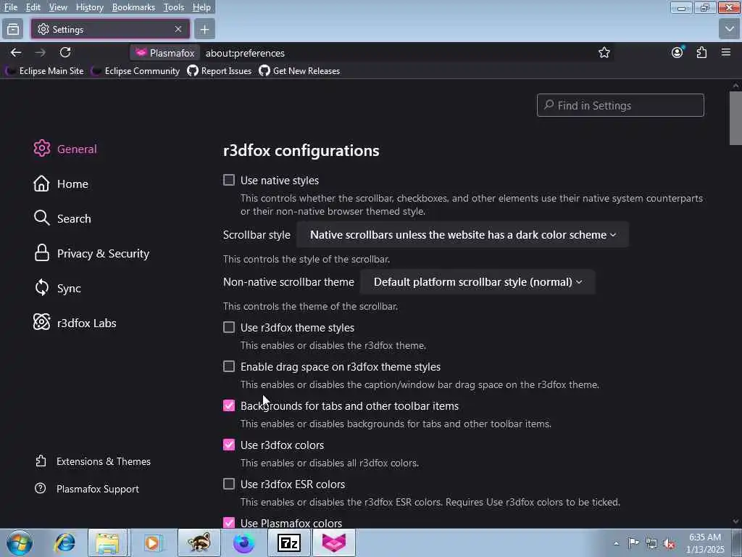Open the Windows Start button

[19, 542]
